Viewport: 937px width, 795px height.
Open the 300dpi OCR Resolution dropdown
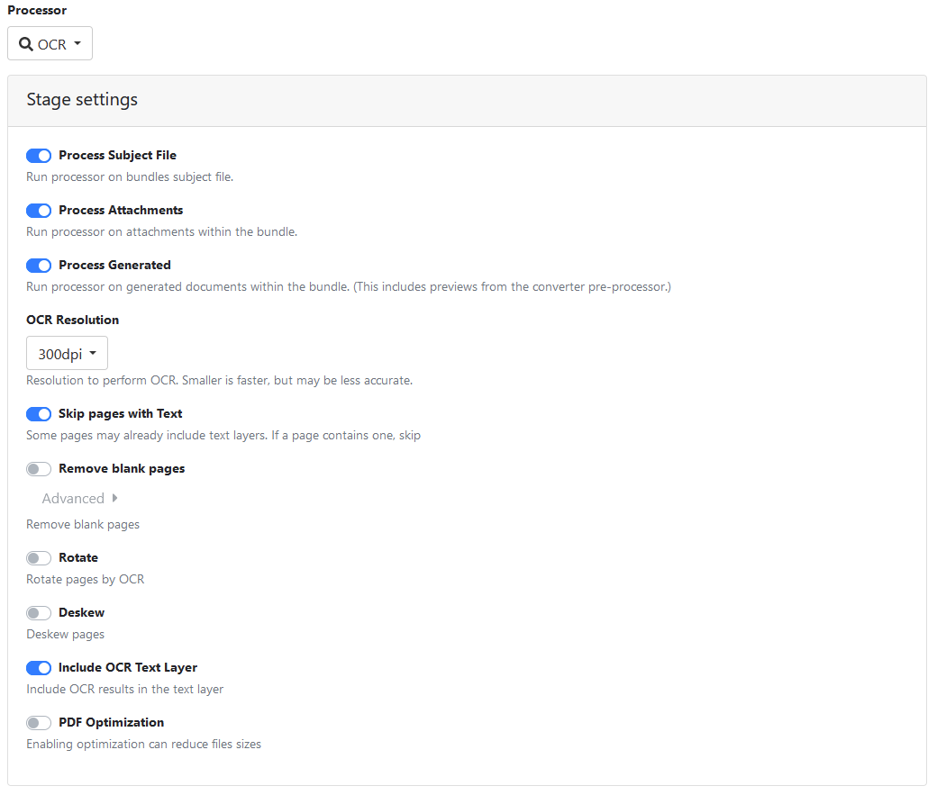(67, 354)
